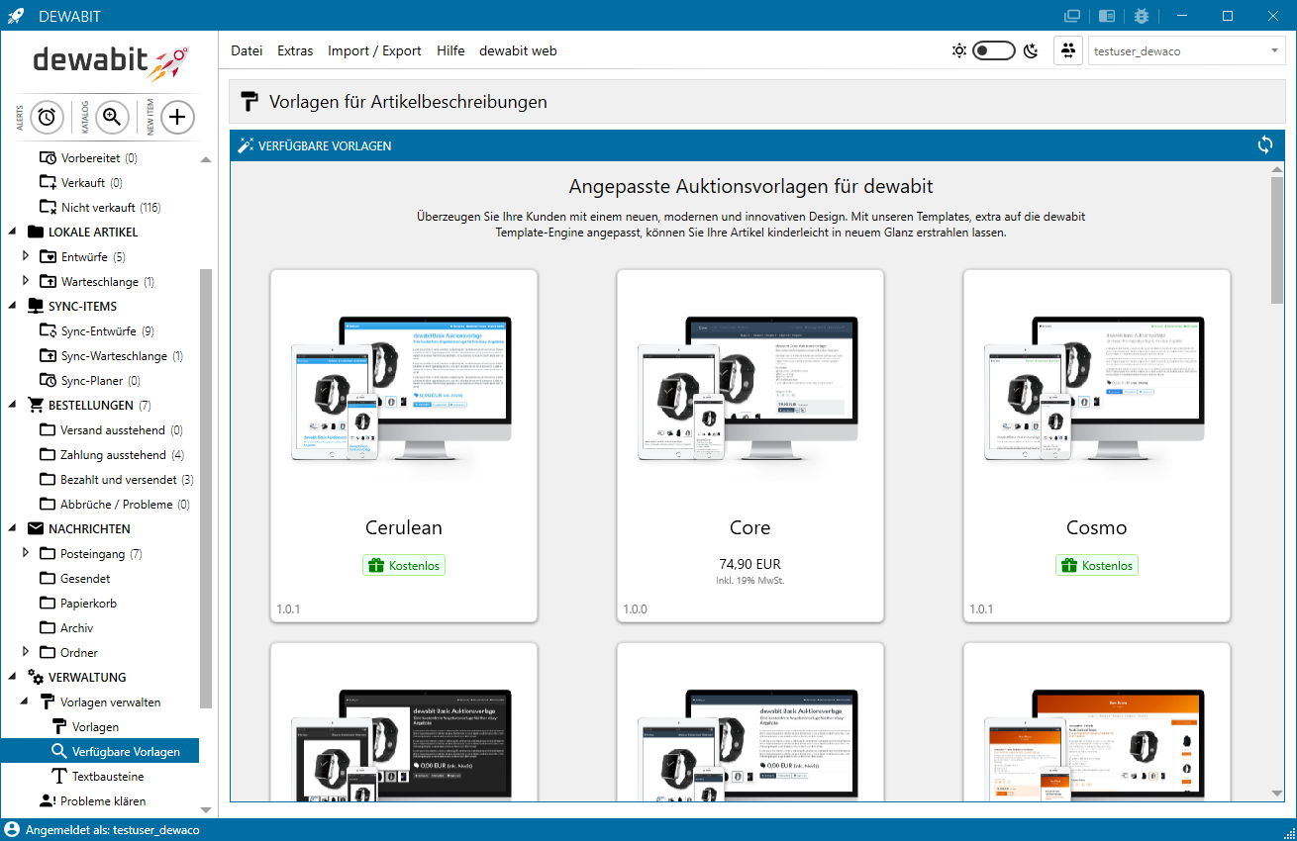Click the New Item plus icon
This screenshot has width=1297, height=841.
pos(177,117)
